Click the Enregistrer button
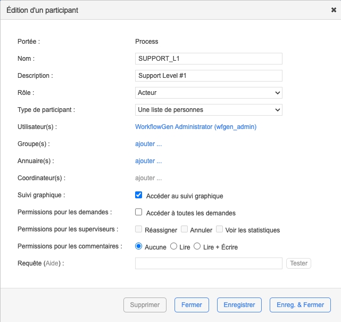 pos(239,305)
